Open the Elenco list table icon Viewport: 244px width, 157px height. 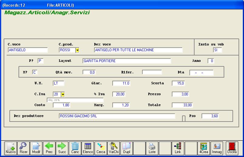click(x=88, y=148)
